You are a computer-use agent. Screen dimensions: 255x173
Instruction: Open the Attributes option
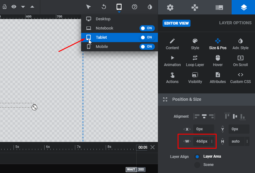coord(218,78)
